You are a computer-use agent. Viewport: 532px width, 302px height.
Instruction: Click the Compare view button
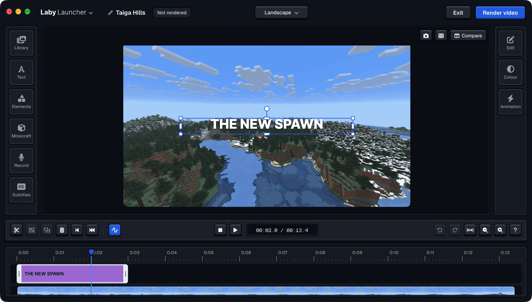click(x=468, y=36)
